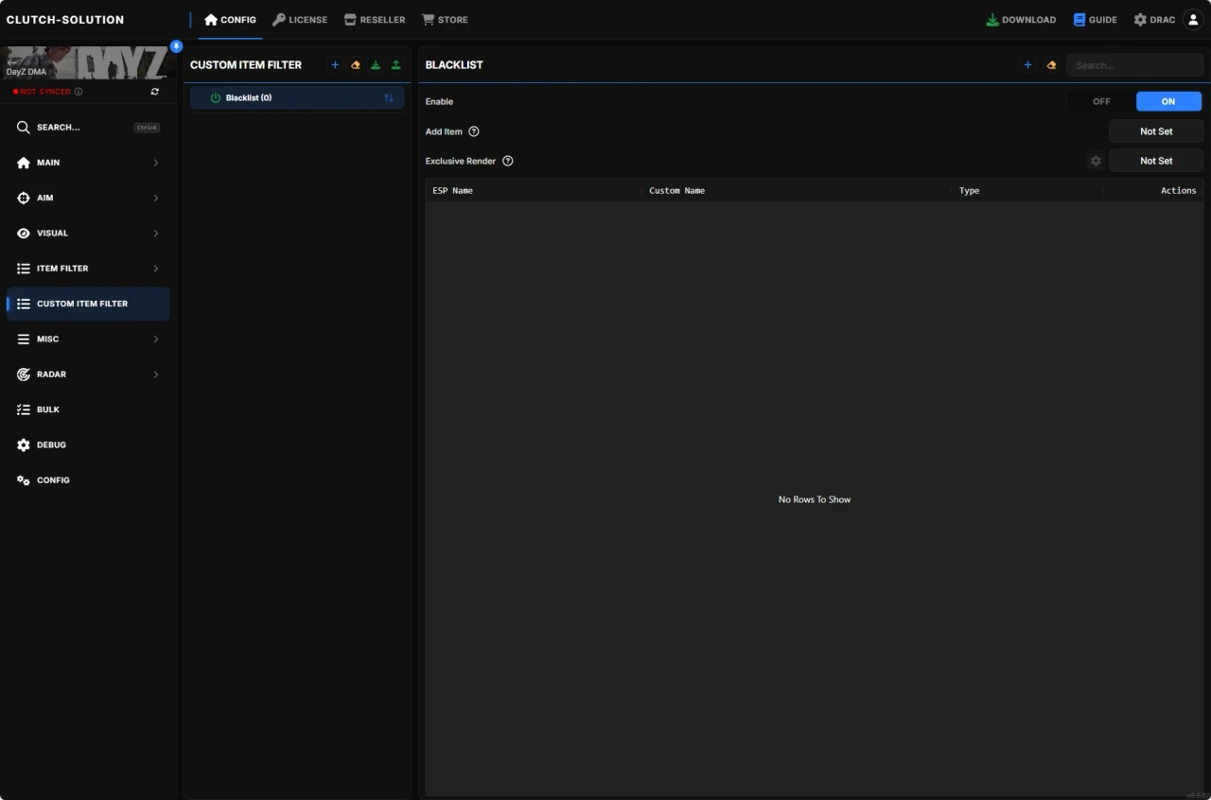Expand the Item Filter section chevron

click(x=156, y=269)
